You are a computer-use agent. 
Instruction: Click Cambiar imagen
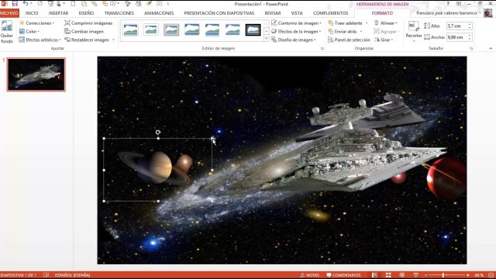coord(84,31)
